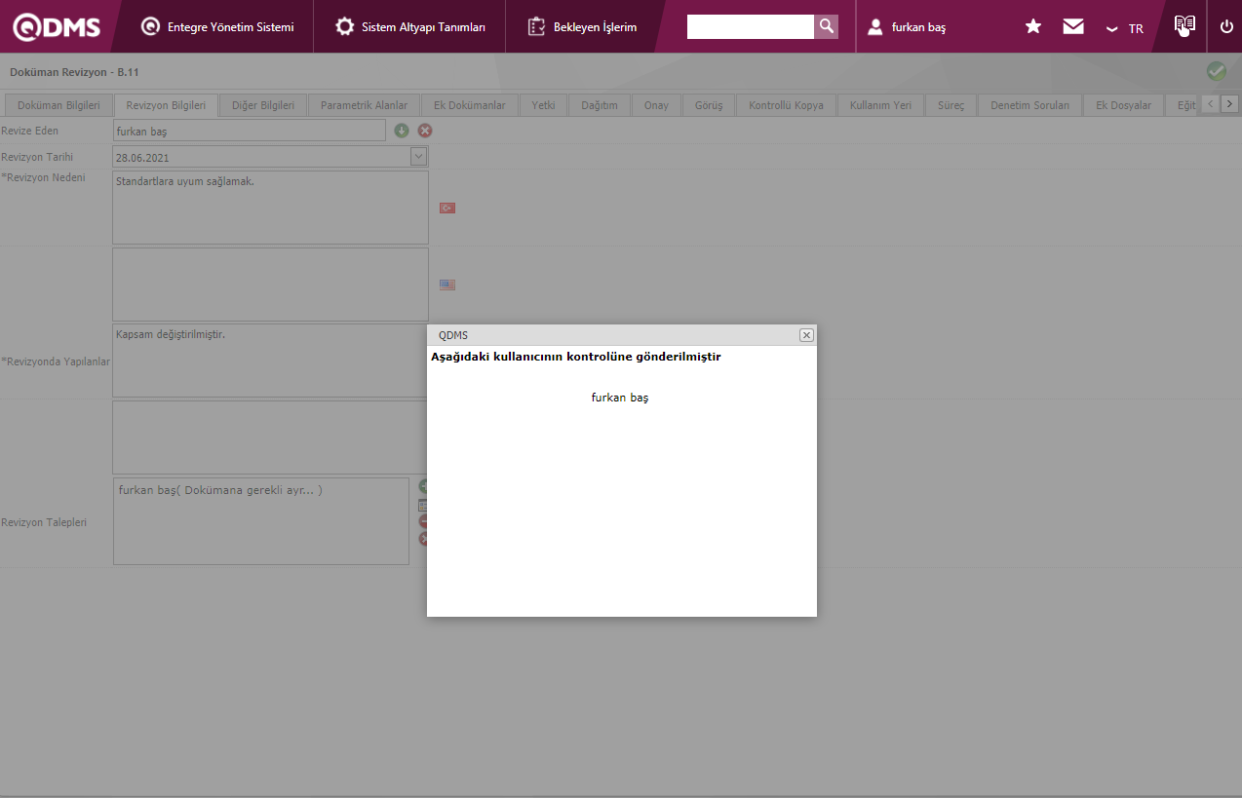Click the power logout icon

1226,26
